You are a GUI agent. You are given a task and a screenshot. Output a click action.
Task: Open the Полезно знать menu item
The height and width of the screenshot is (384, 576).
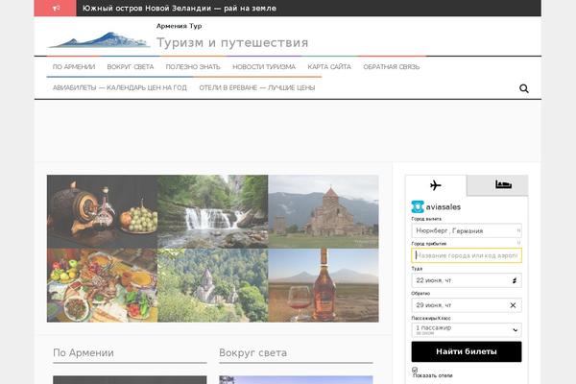point(193,67)
